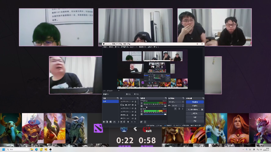Click the Sources list vertical scrollbar
The height and width of the screenshot is (152, 271).
coord(138,102)
